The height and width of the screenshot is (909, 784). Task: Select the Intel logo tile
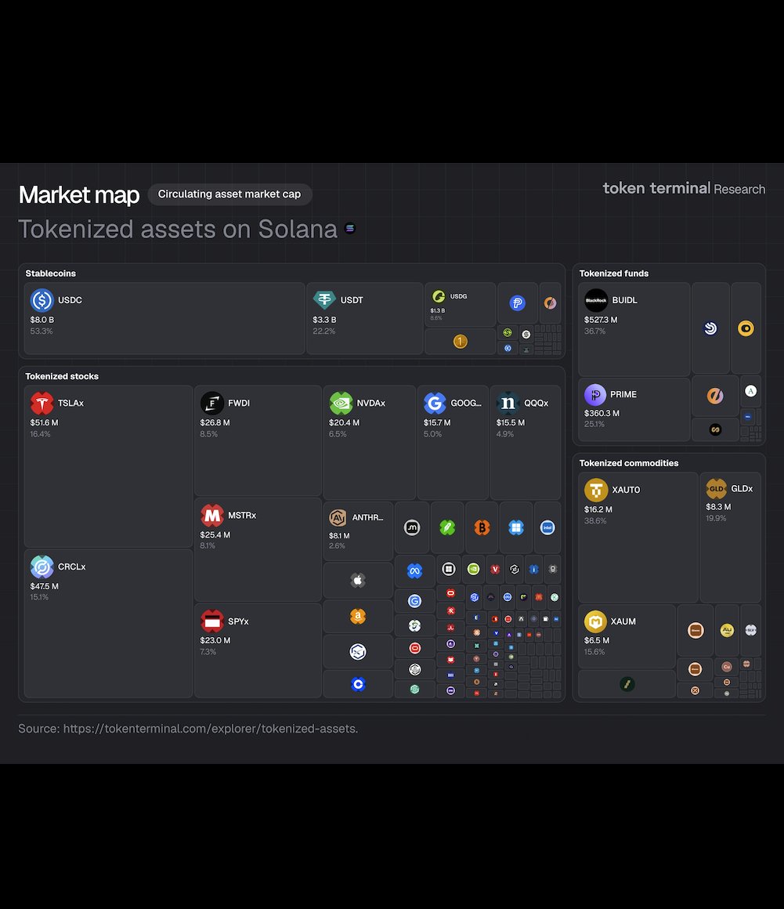[547, 527]
